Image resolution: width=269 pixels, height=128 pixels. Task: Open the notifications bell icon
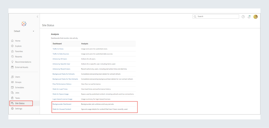tap(249, 17)
